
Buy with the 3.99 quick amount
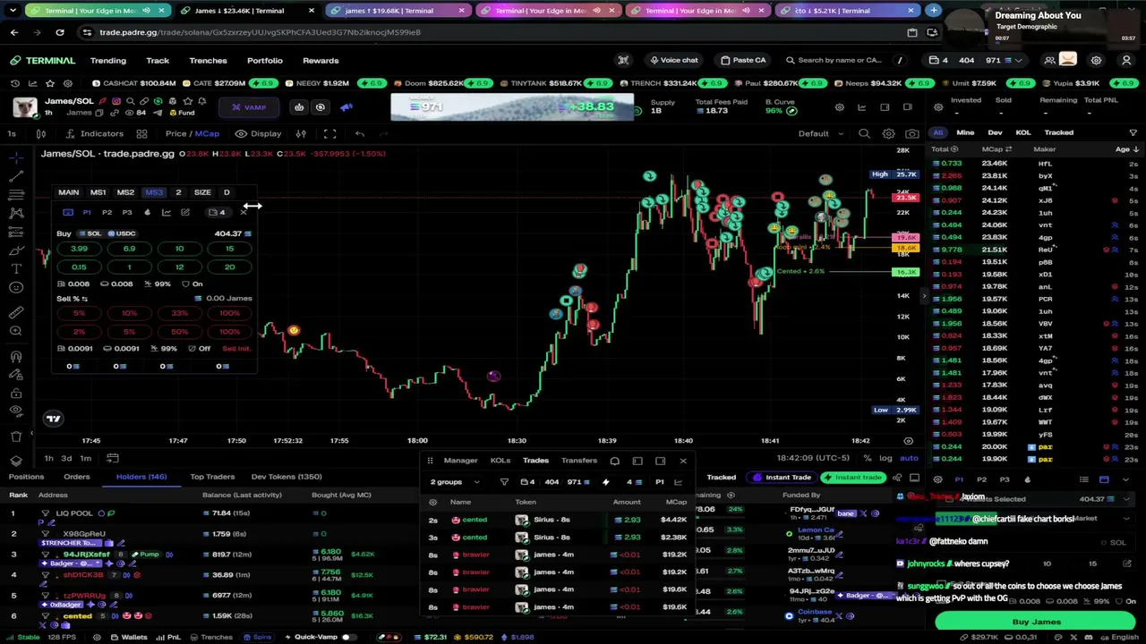coord(79,249)
